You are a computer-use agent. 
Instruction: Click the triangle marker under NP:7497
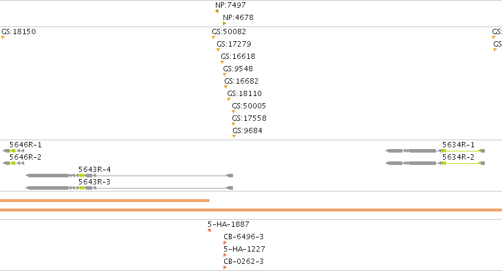coord(216,11)
